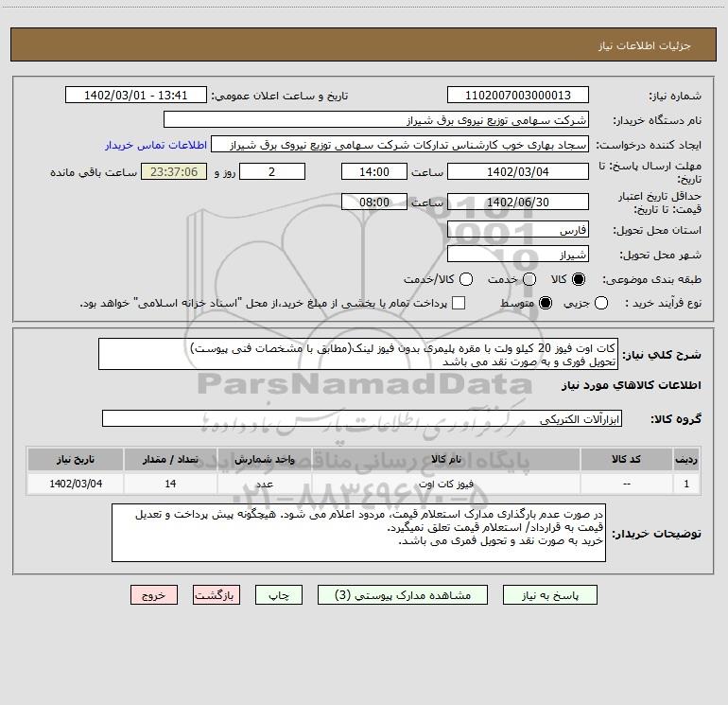Select the جزیی purchase type radio
The height and width of the screenshot is (705, 728).
(x=600, y=303)
